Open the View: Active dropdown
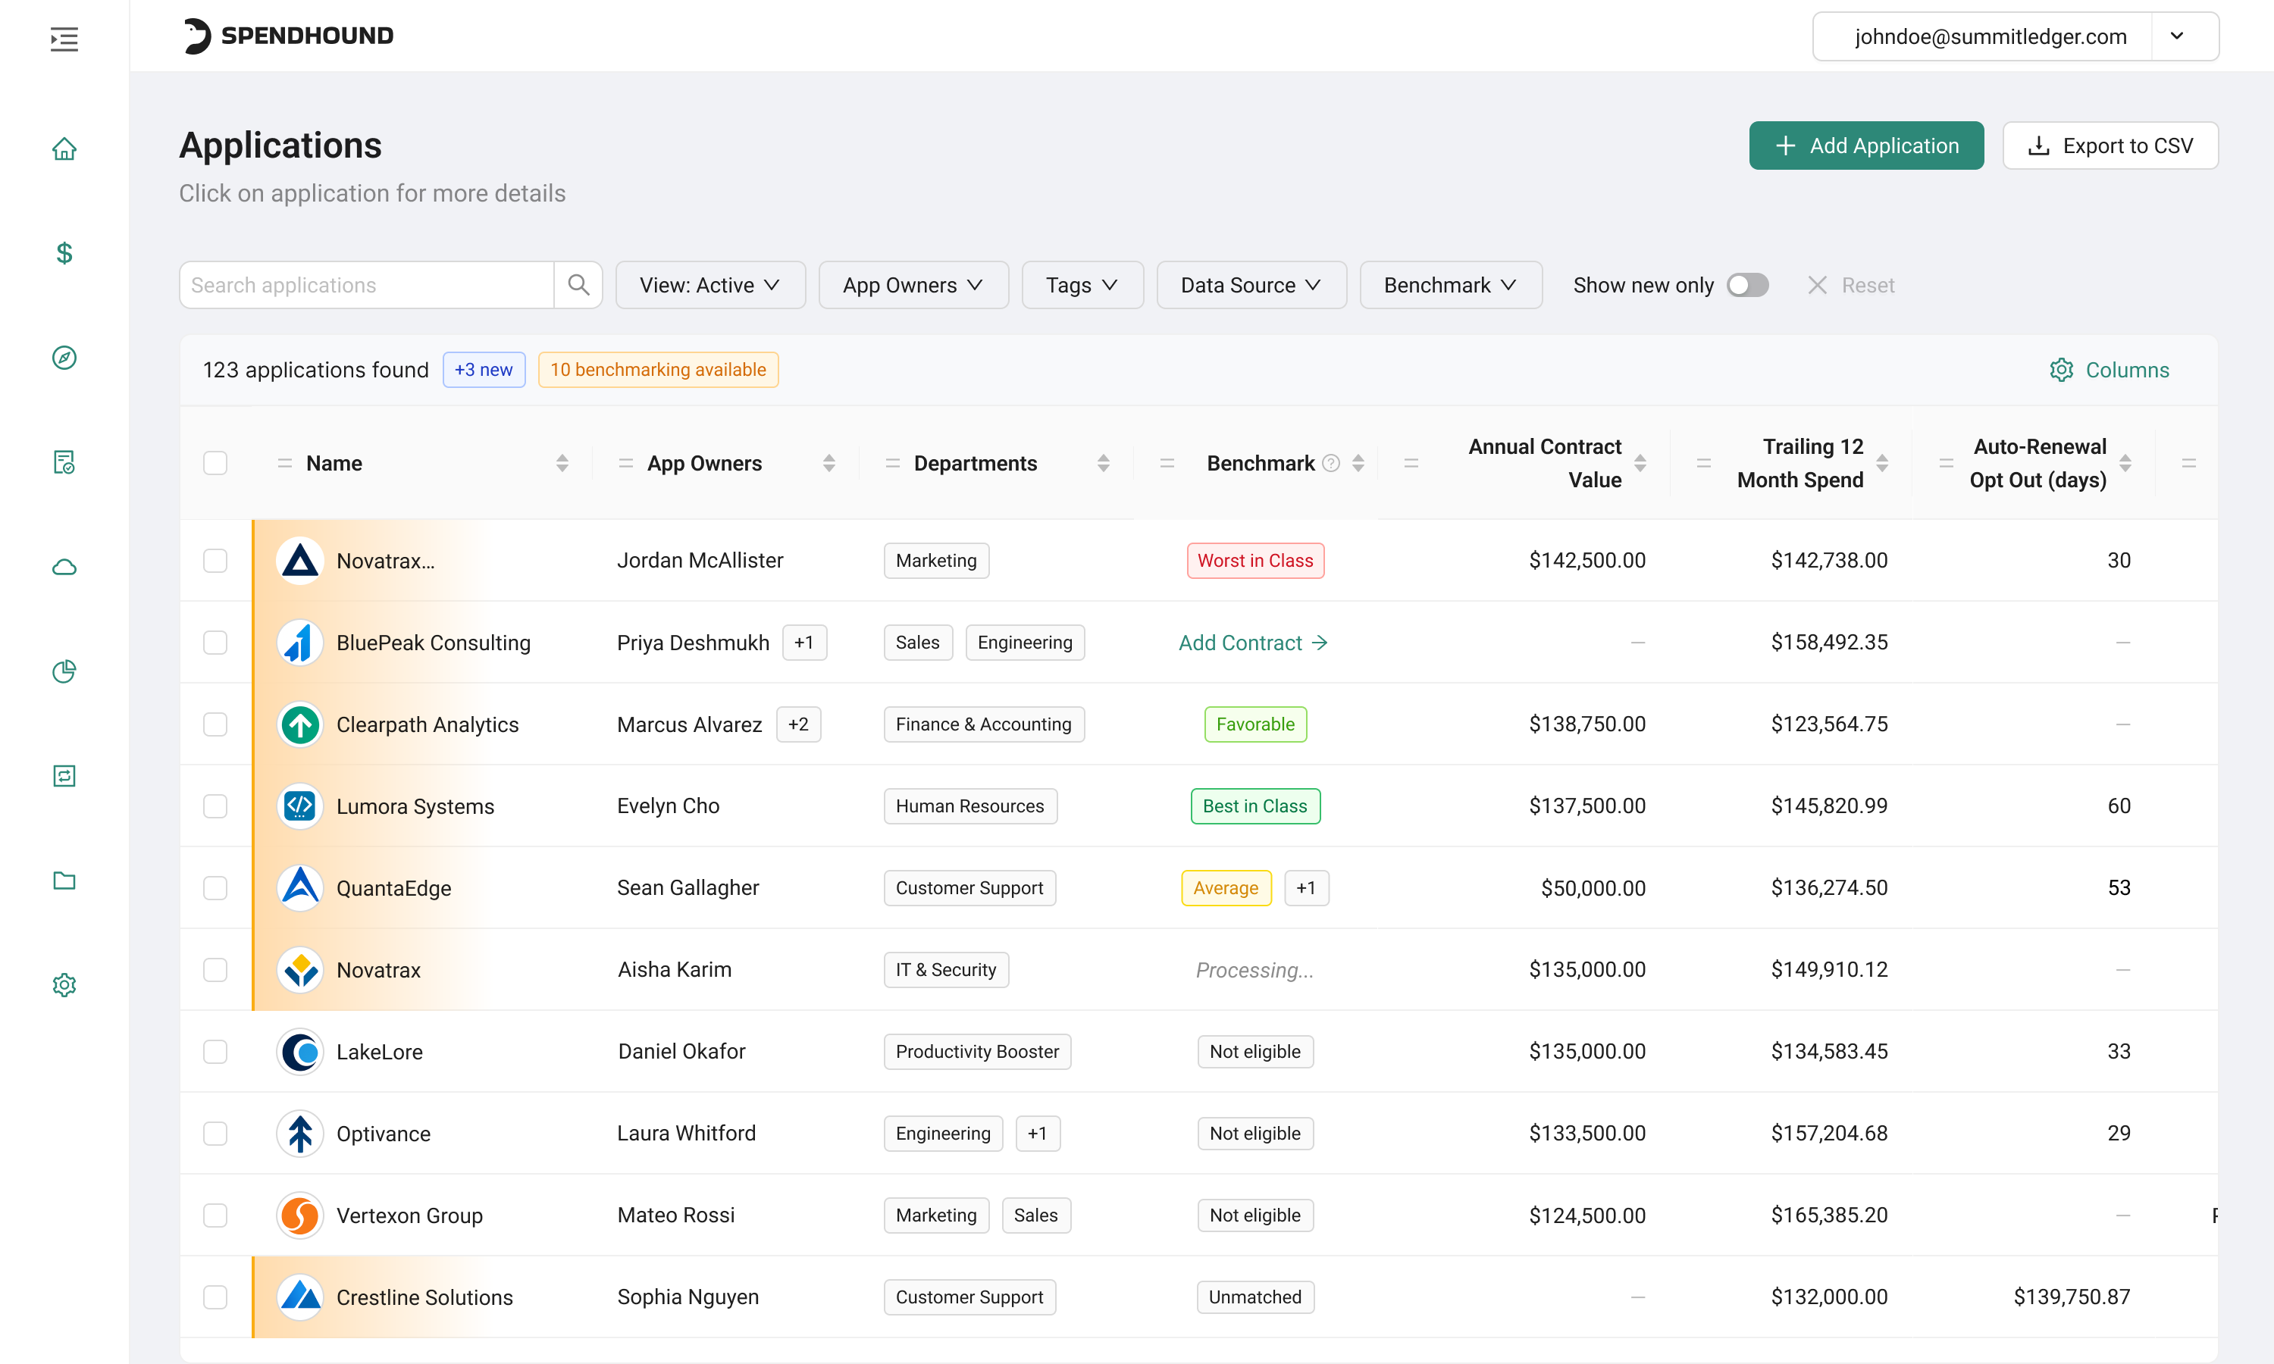 coord(710,285)
